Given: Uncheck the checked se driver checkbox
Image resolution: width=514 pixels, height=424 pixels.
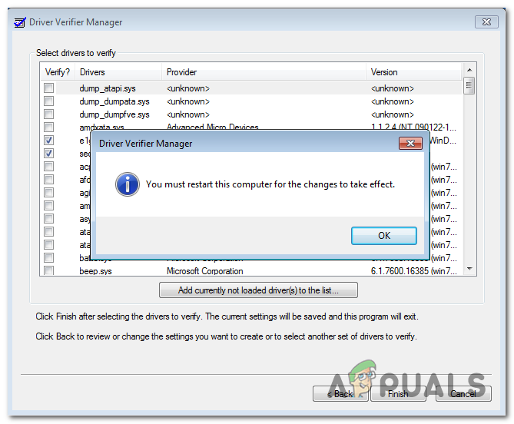Looking at the screenshot, I should click(49, 154).
